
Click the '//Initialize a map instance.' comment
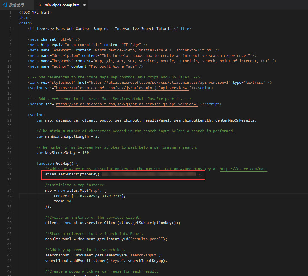pos(76,185)
